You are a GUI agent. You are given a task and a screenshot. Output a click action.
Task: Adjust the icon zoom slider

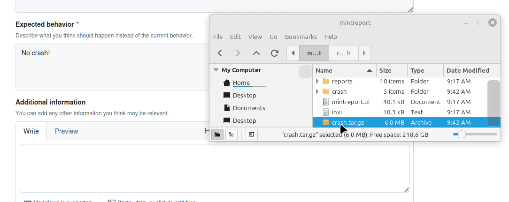[x=462, y=134]
